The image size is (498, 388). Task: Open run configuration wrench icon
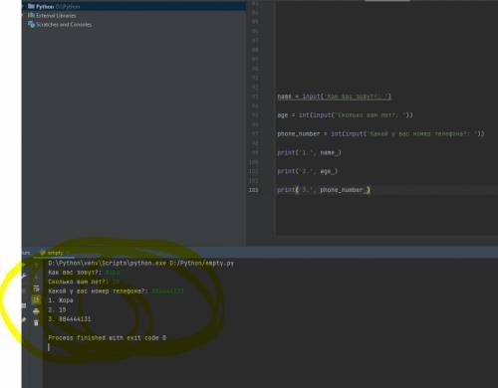pyautogui.click(x=24, y=277)
